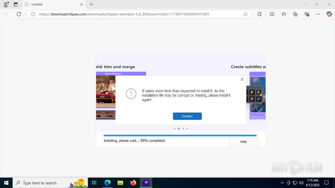Viewport: 335px width, 188px height.
Task: Open the Edge profile icon
Action: click(x=6, y=4)
